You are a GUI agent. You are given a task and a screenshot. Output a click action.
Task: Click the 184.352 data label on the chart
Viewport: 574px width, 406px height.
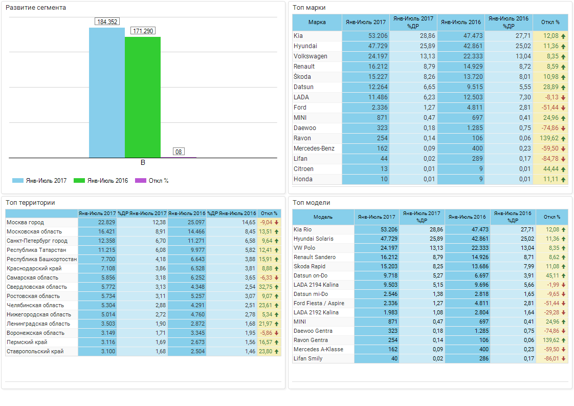click(107, 22)
